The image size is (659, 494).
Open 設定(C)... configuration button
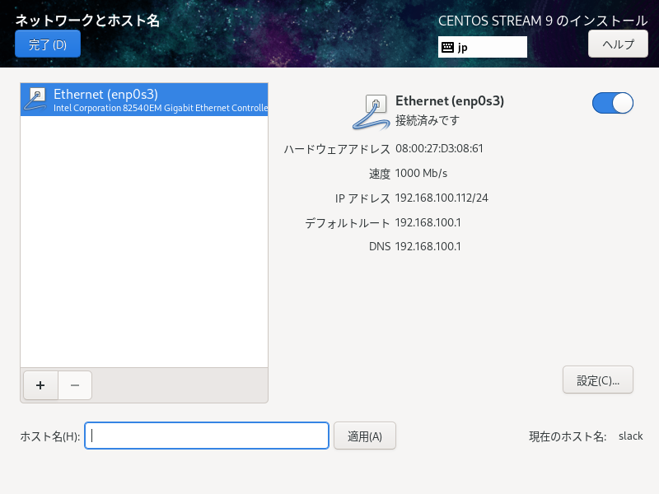coord(598,380)
